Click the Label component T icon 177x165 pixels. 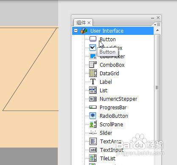click(x=93, y=82)
